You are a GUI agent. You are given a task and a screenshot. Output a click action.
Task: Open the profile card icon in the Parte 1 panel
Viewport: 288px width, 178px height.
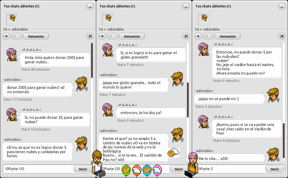pos(16,36)
